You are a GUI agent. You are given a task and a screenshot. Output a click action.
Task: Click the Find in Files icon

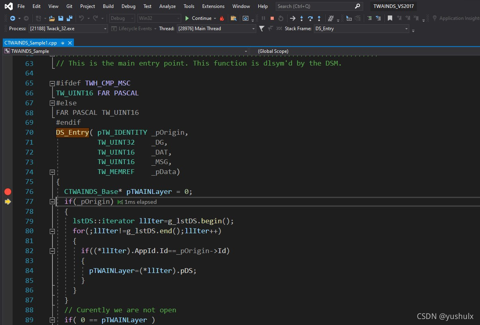pos(233,18)
